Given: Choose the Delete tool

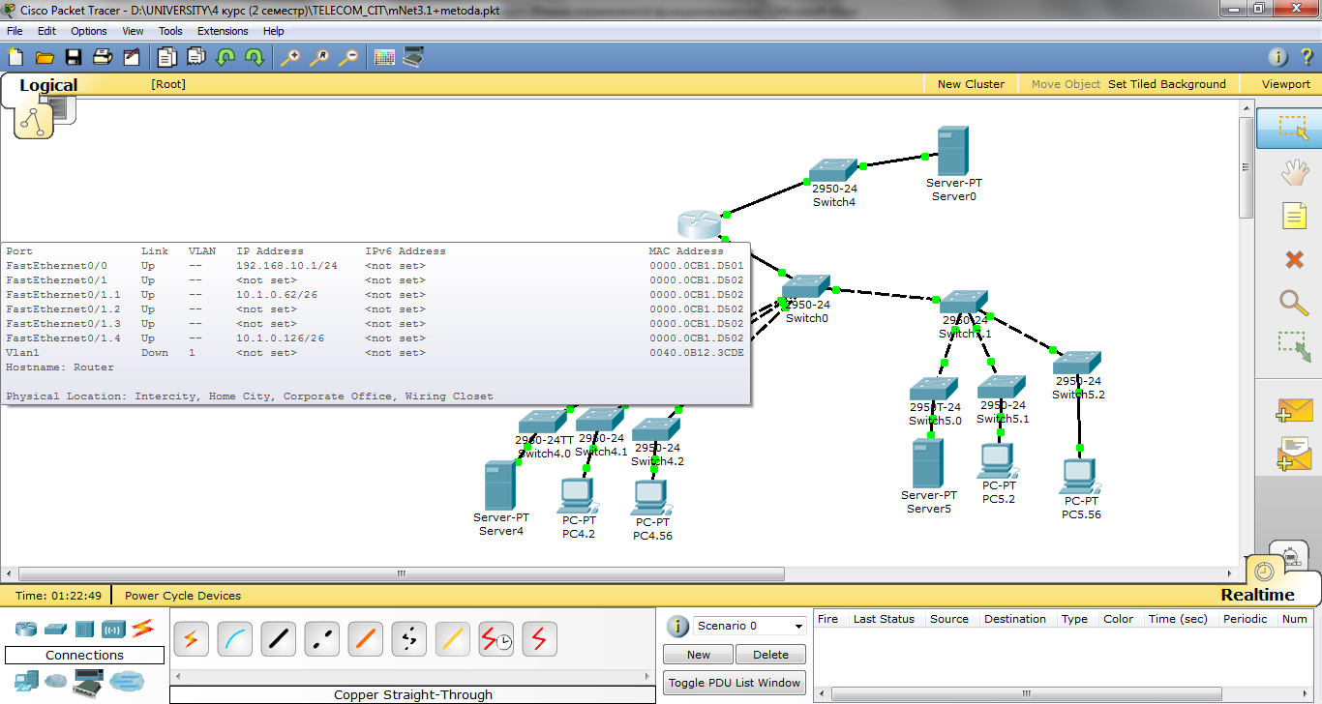Looking at the screenshot, I should 1294,259.
